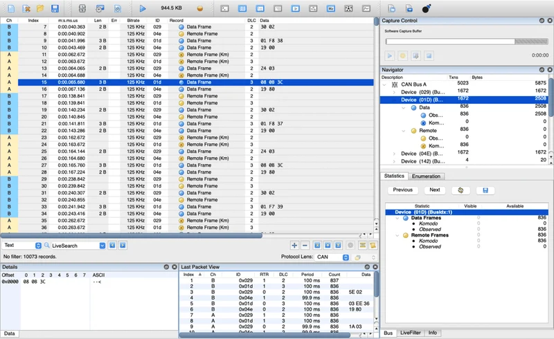Click the next search match arrow

click(123, 246)
